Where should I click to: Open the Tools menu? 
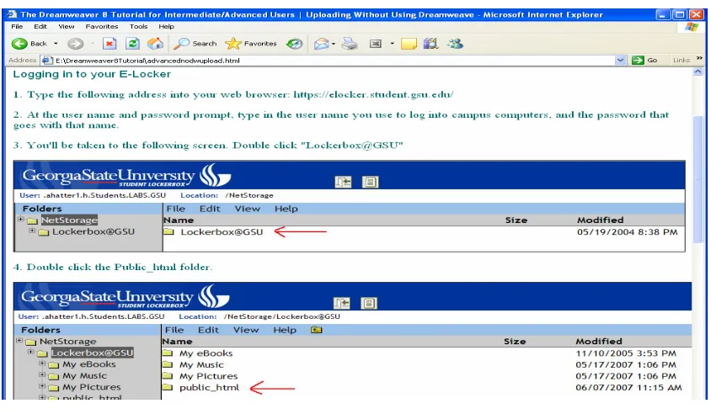(138, 27)
